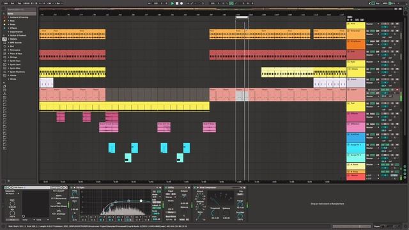Toggle Glue Compressor Soft clip button
409x230 pixels.
[x=240, y=194]
